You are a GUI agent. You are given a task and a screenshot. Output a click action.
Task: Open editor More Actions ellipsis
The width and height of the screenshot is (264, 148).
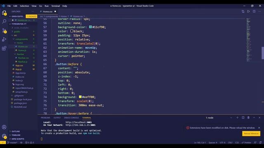259,12
